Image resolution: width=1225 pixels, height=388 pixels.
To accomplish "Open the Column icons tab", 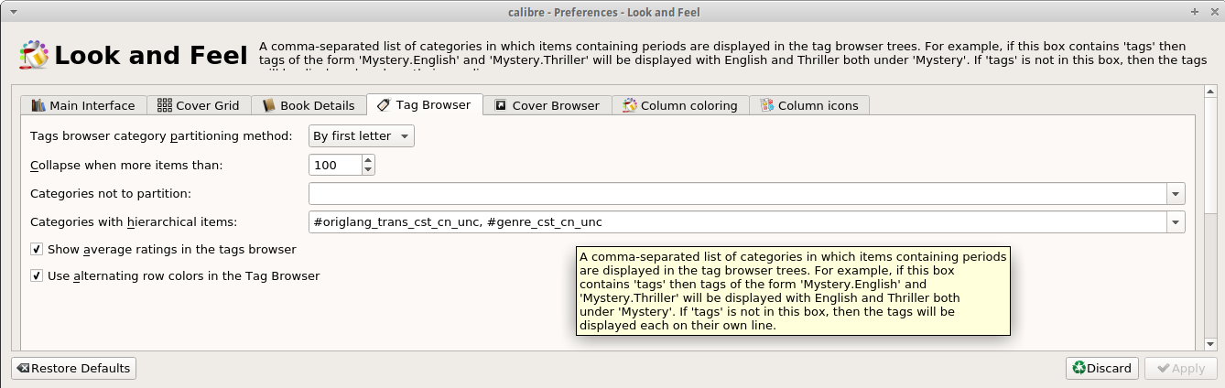I will coord(809,105).
